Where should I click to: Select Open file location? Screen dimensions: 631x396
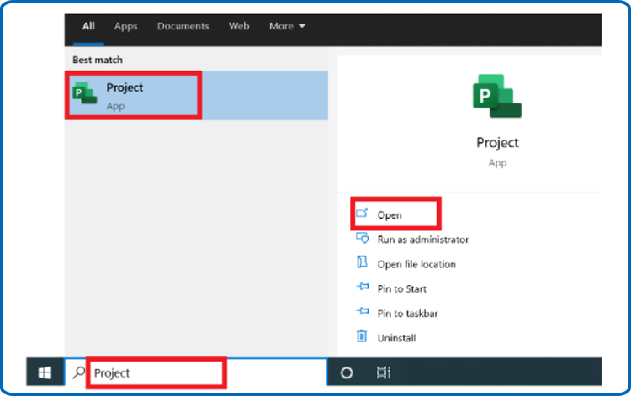click(x=416, y=264)
